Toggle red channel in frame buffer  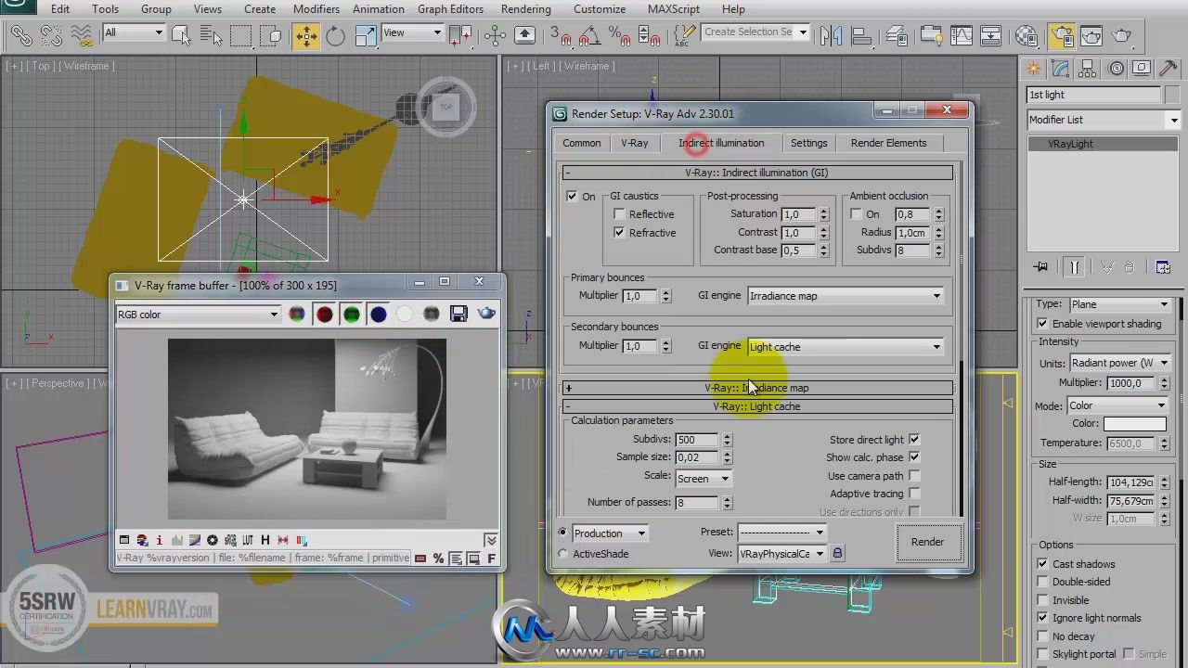click(324, 315)
